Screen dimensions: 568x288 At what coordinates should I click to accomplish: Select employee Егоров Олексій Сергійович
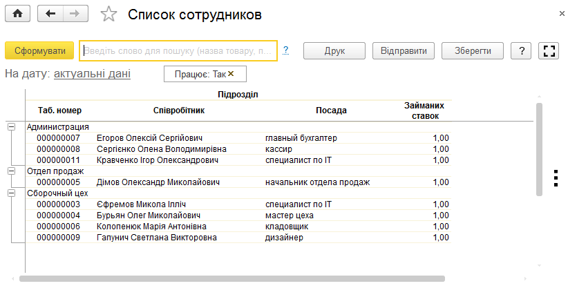point(149,138)
